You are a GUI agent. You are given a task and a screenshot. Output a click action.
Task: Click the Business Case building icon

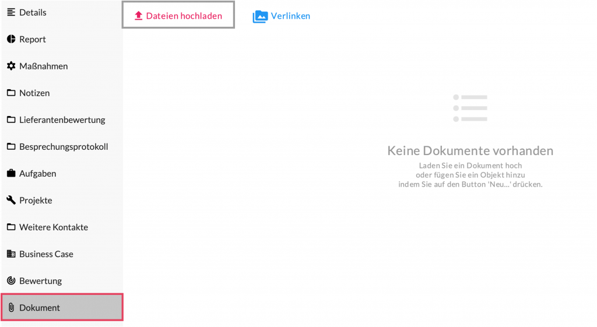[11, 254]
